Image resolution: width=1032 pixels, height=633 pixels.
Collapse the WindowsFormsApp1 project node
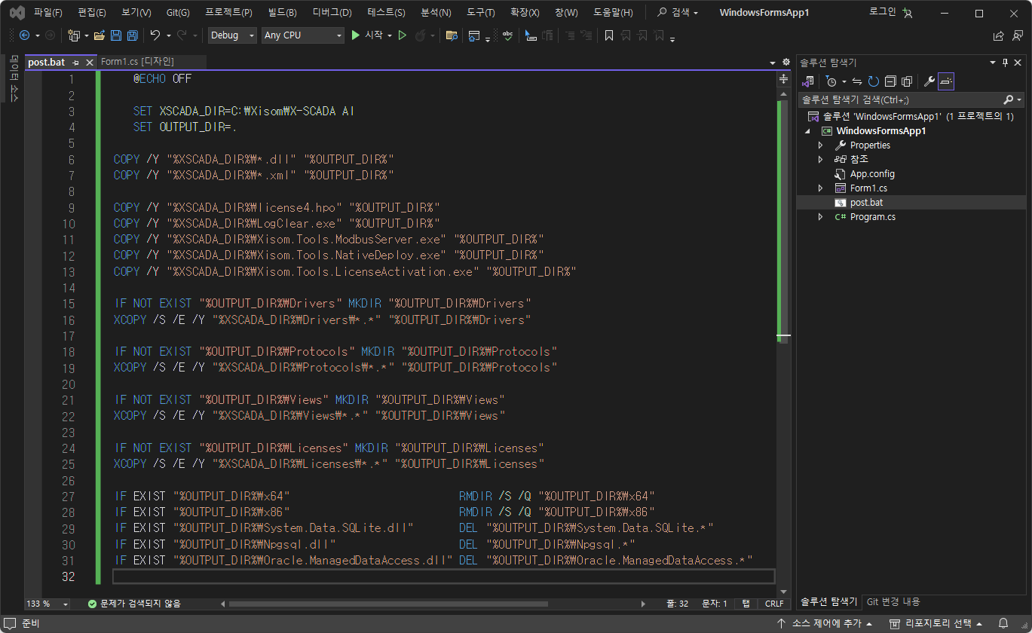pyautogui.click(x=807, y=130)
